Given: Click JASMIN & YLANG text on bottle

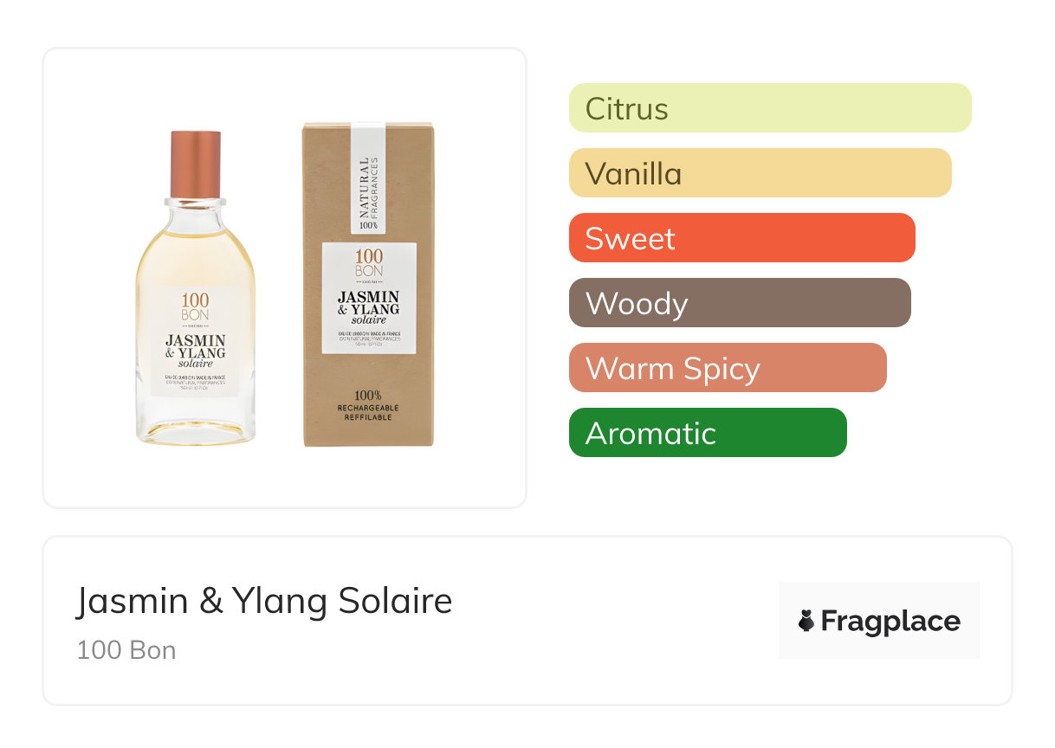Looking at the screenshot, I should [x=195, y=346].
